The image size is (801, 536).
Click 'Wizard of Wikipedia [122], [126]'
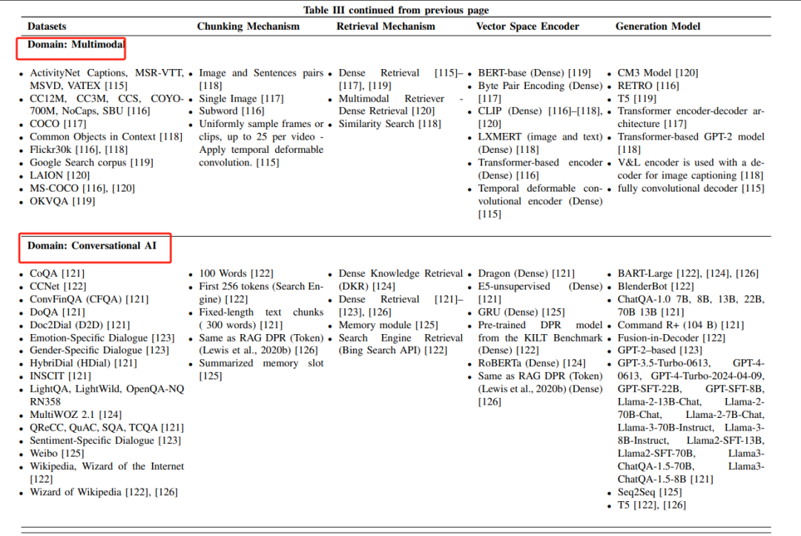click(x=104, y=492)
